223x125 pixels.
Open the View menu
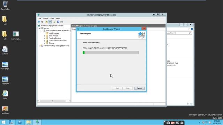click(x=52, y=18)
